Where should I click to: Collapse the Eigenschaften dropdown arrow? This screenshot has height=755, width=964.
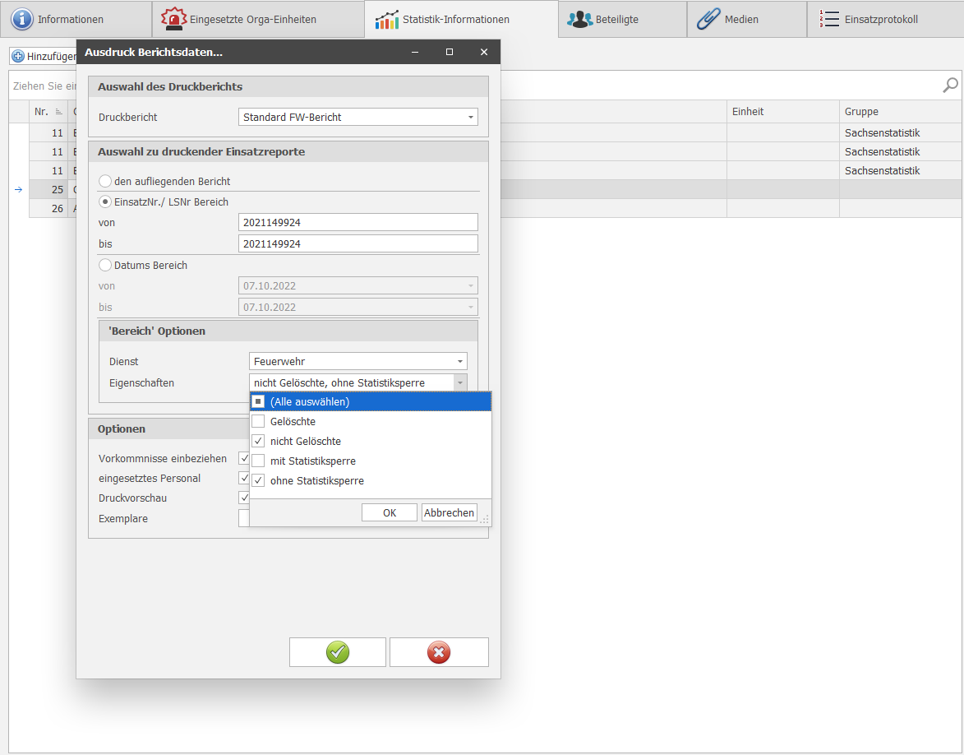[x=460, y=382]
